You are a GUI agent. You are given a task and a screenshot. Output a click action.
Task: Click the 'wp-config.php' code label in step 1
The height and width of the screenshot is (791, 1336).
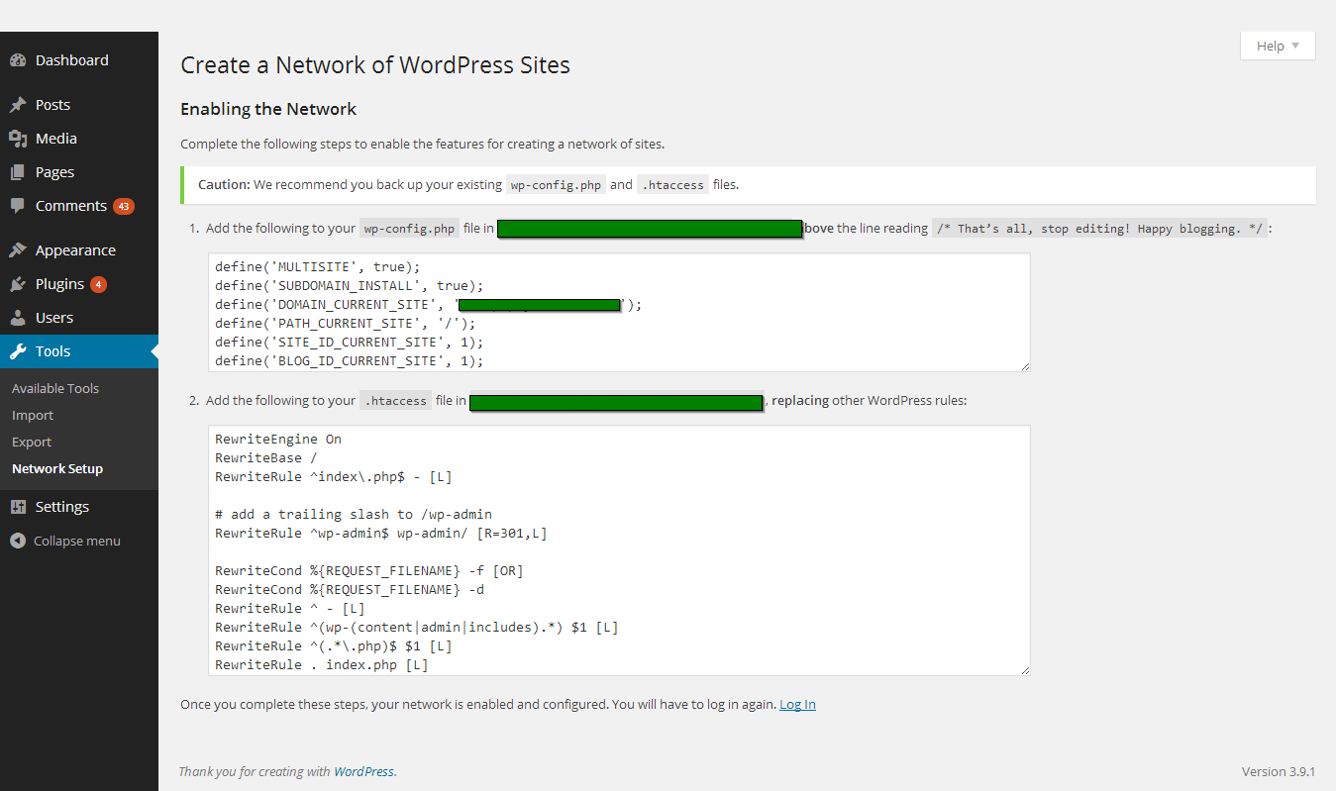tap(409, 229)
